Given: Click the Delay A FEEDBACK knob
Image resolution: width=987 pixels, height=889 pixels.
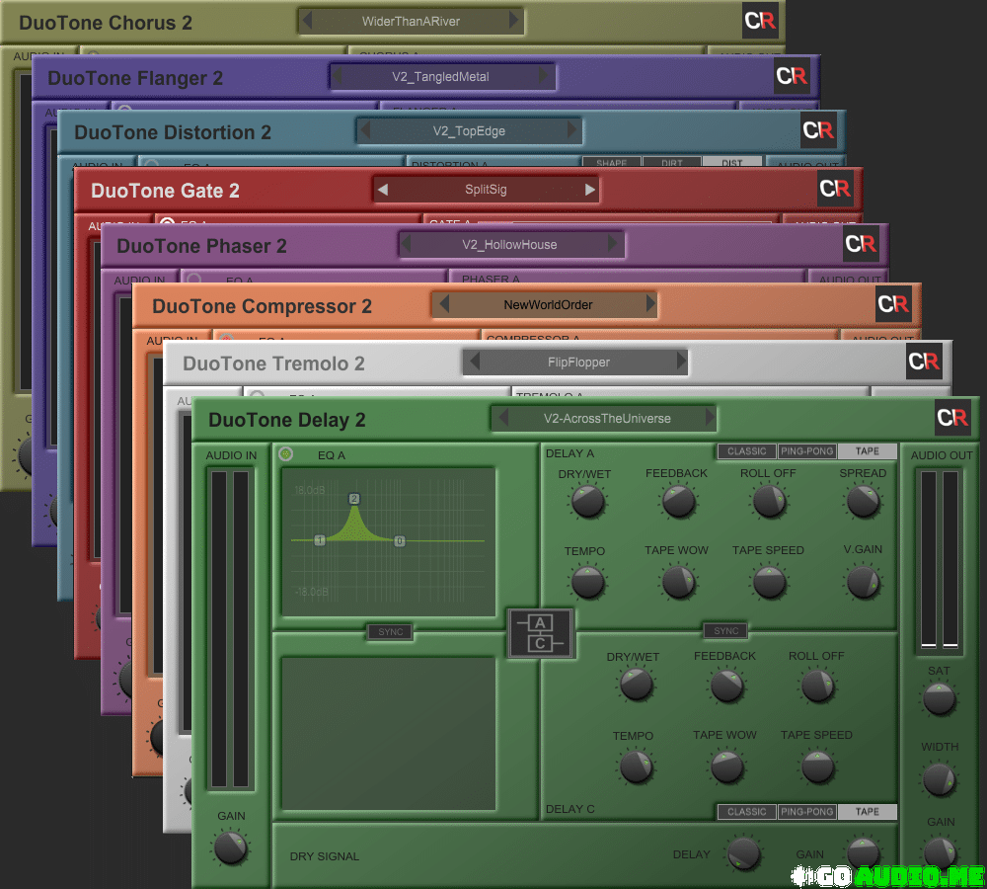Looking at the screenshot, I should click(x=679, y=502).
